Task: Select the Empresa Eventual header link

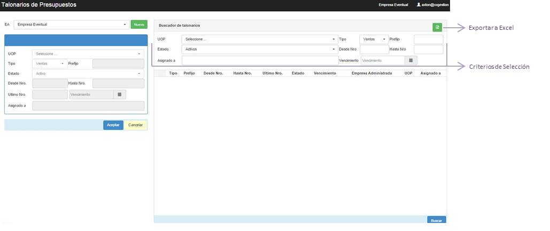Action: coord(393,5)
